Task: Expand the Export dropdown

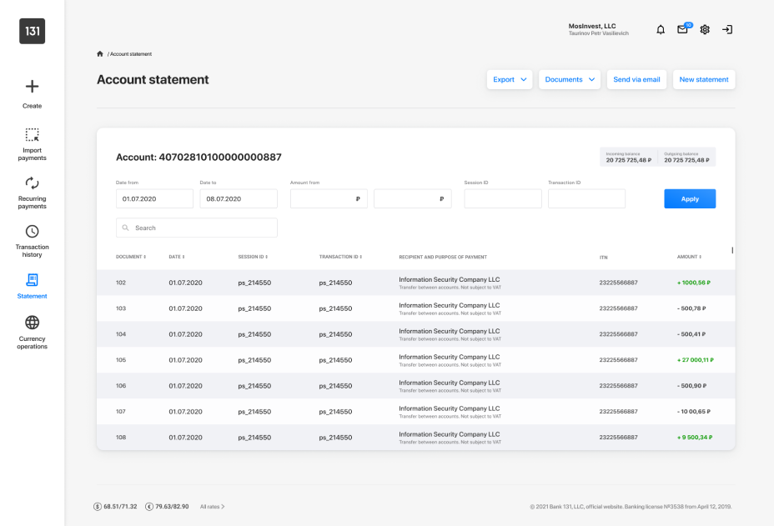Action: pos(510,79)
